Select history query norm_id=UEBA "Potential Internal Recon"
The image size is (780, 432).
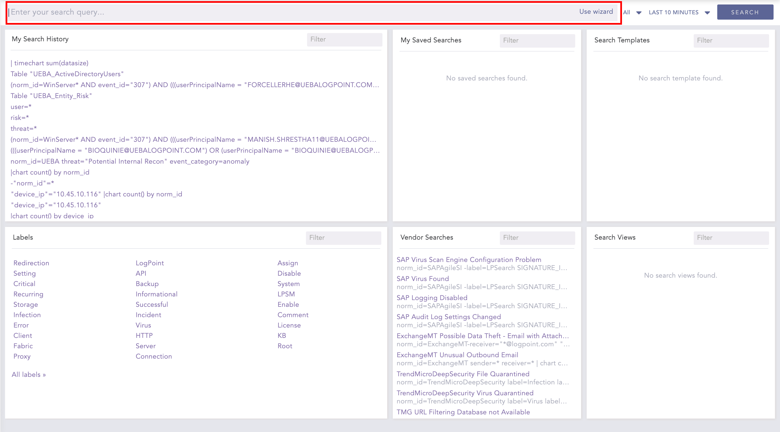coord(130,161)
